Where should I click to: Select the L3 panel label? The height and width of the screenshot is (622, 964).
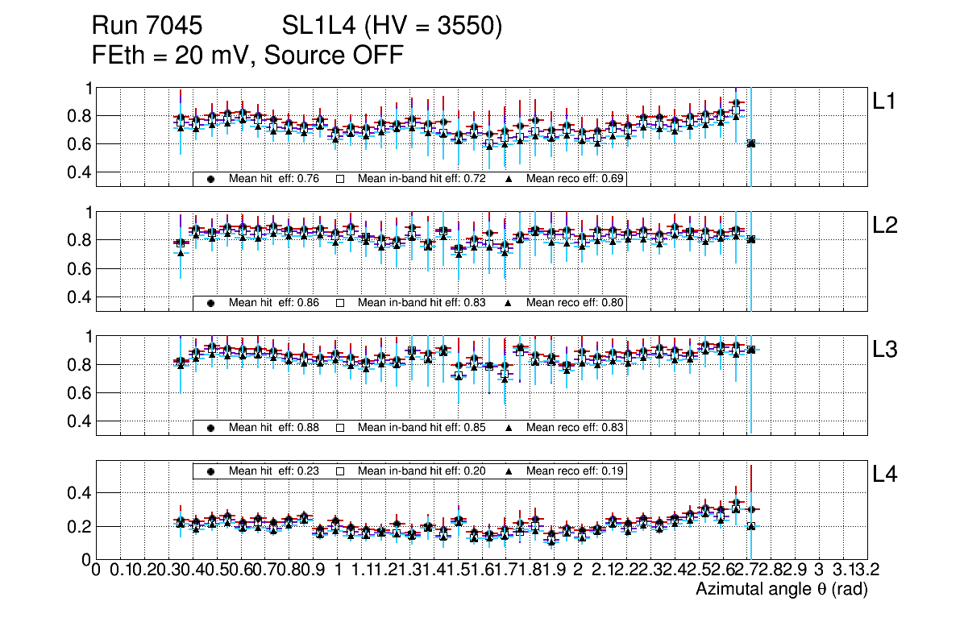[x=886, y=350]
